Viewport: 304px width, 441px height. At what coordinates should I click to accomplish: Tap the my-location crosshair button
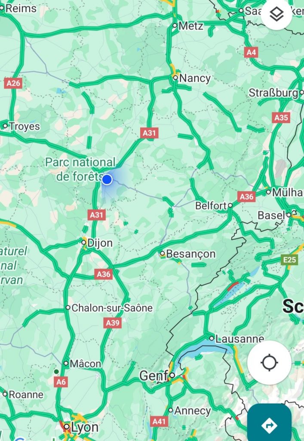(269, 363)
